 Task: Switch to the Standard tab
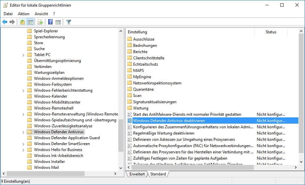point(158,174)
